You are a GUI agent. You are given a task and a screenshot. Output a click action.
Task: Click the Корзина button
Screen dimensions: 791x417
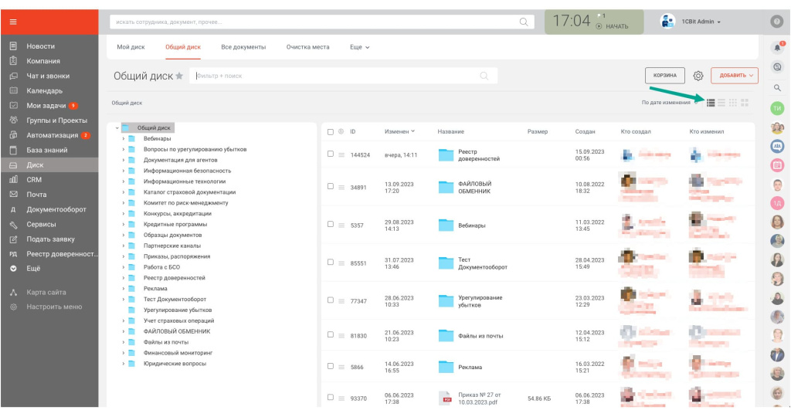pos(664,76)
